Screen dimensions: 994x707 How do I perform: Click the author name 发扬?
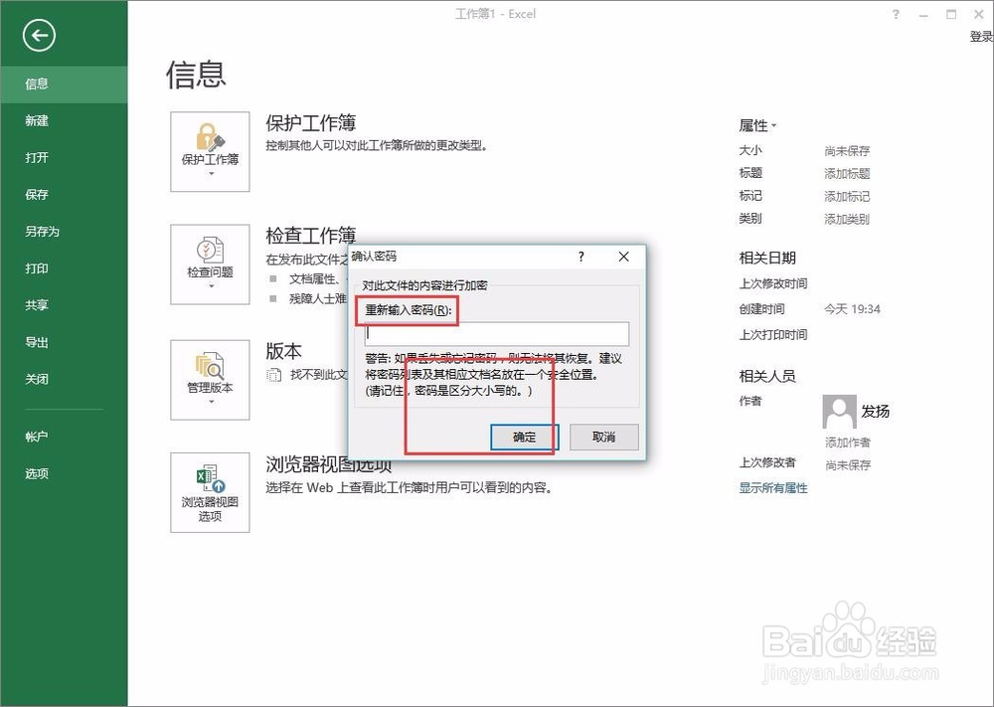click(875, 412)
